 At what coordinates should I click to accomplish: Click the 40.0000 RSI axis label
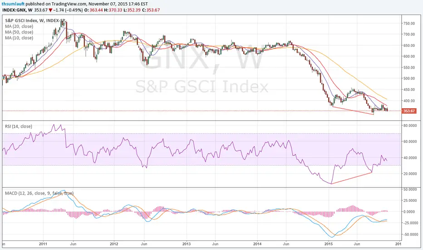[410, 158]
